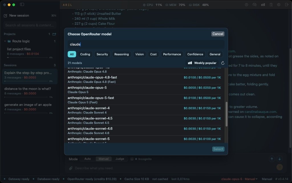Click the model list scrollbar thumb
Viewport: 292px width, 183px height.
pyautogui.click(x=226, y=114)
